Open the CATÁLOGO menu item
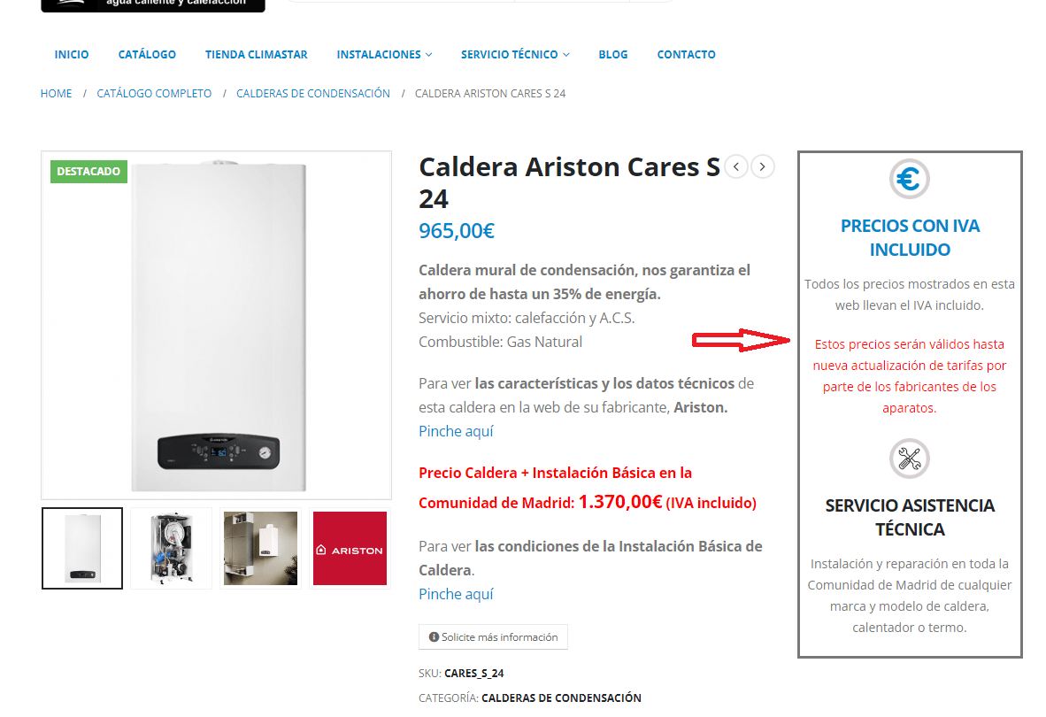Image resolution: width=1046 pixels, height=717 pixels. [x=147, y=55]
